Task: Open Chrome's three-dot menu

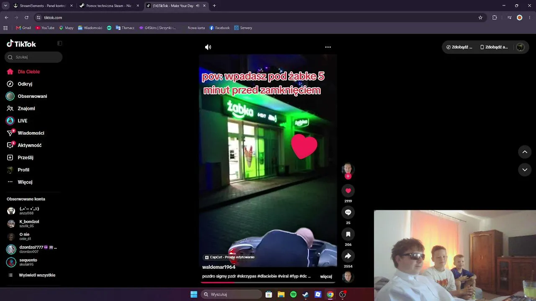Action: tap(530, 18)
